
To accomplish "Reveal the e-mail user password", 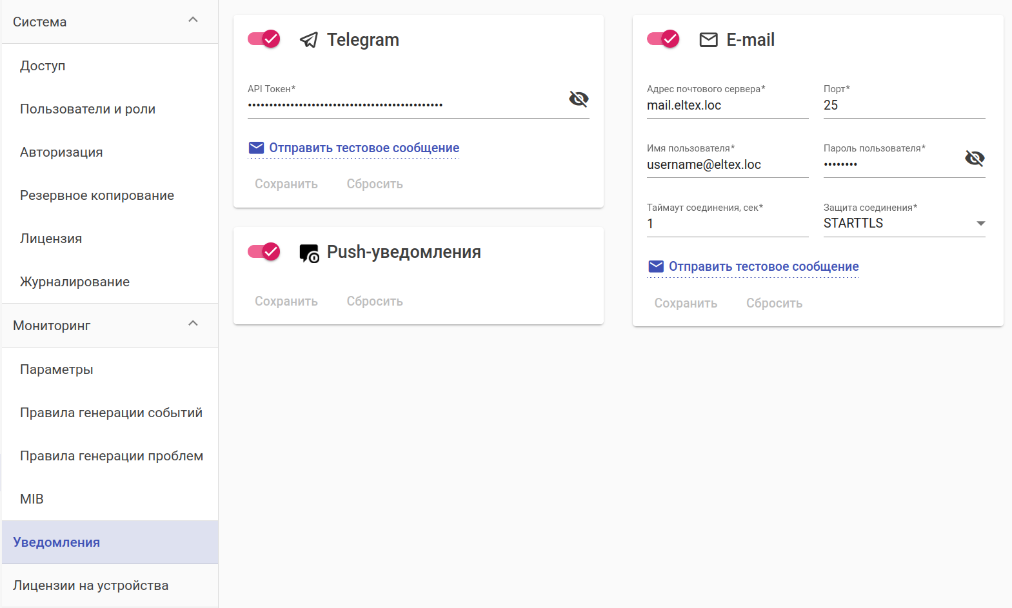I will point(974,158).
